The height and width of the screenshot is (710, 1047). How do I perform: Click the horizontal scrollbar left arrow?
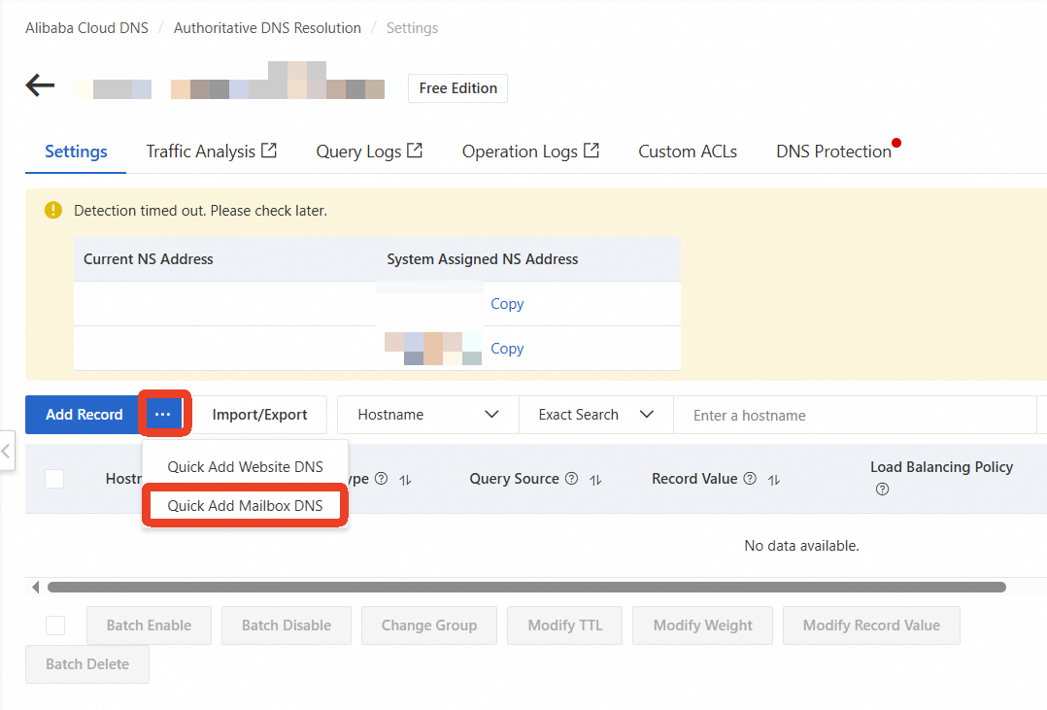point(35,587)
